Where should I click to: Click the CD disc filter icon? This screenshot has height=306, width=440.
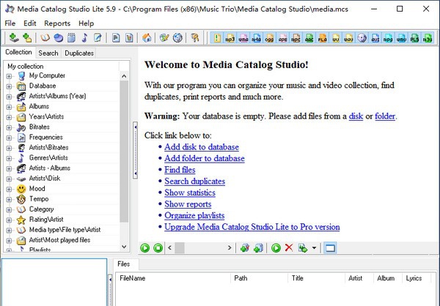coord(362,38)
